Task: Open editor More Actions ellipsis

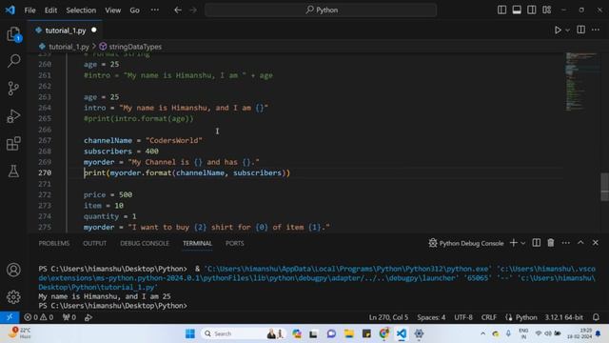Action: 596,30
